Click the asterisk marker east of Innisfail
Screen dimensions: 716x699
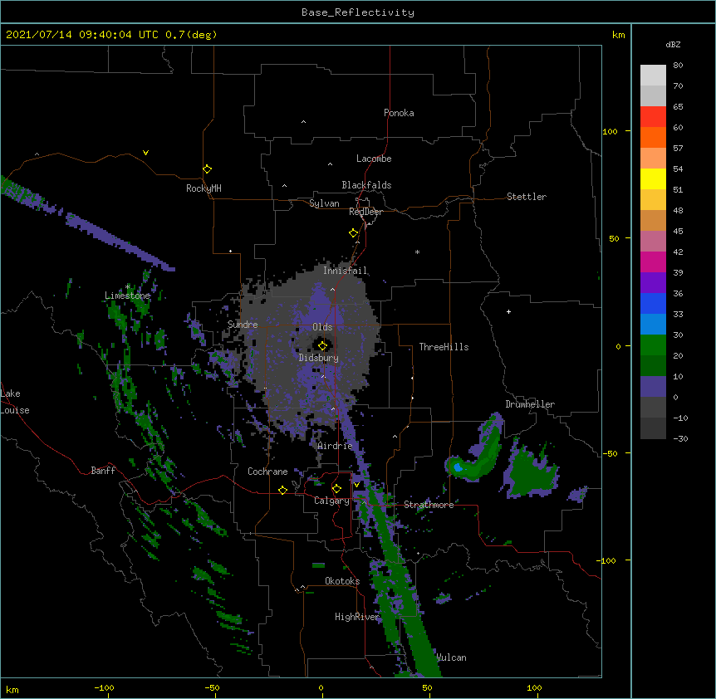(x=417, y=252)
